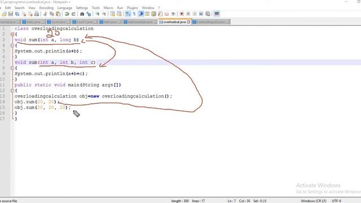Collapse the main method fold at line 12
The width and height of the screenshot is (361, 203).
pos(12,90)
